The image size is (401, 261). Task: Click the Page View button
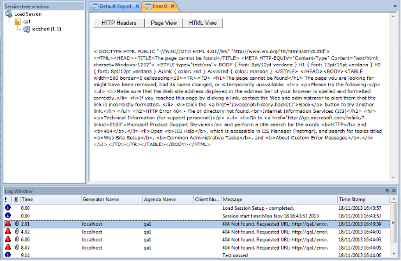[x=163, y=23]
